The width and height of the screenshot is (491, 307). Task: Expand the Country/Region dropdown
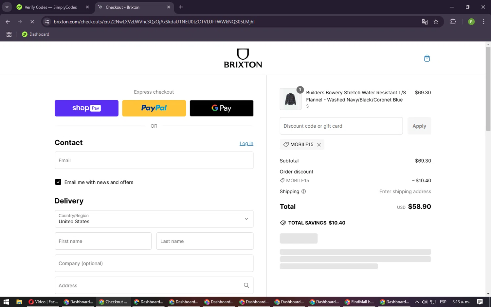tap(154, 219)
